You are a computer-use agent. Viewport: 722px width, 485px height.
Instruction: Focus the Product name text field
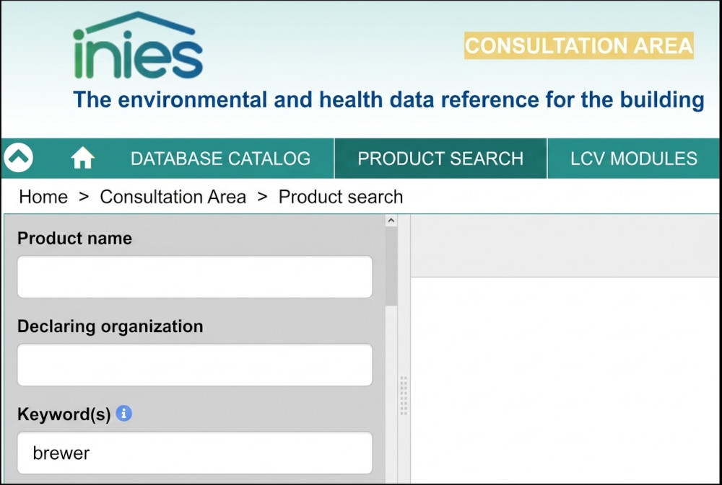click(195, 277)
